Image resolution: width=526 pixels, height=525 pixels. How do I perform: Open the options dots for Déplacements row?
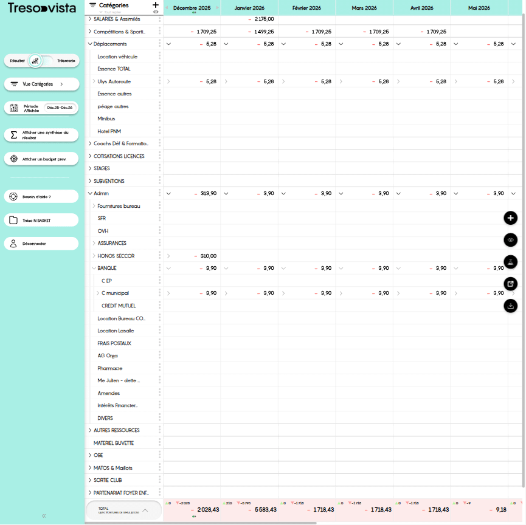pos(159,44)
